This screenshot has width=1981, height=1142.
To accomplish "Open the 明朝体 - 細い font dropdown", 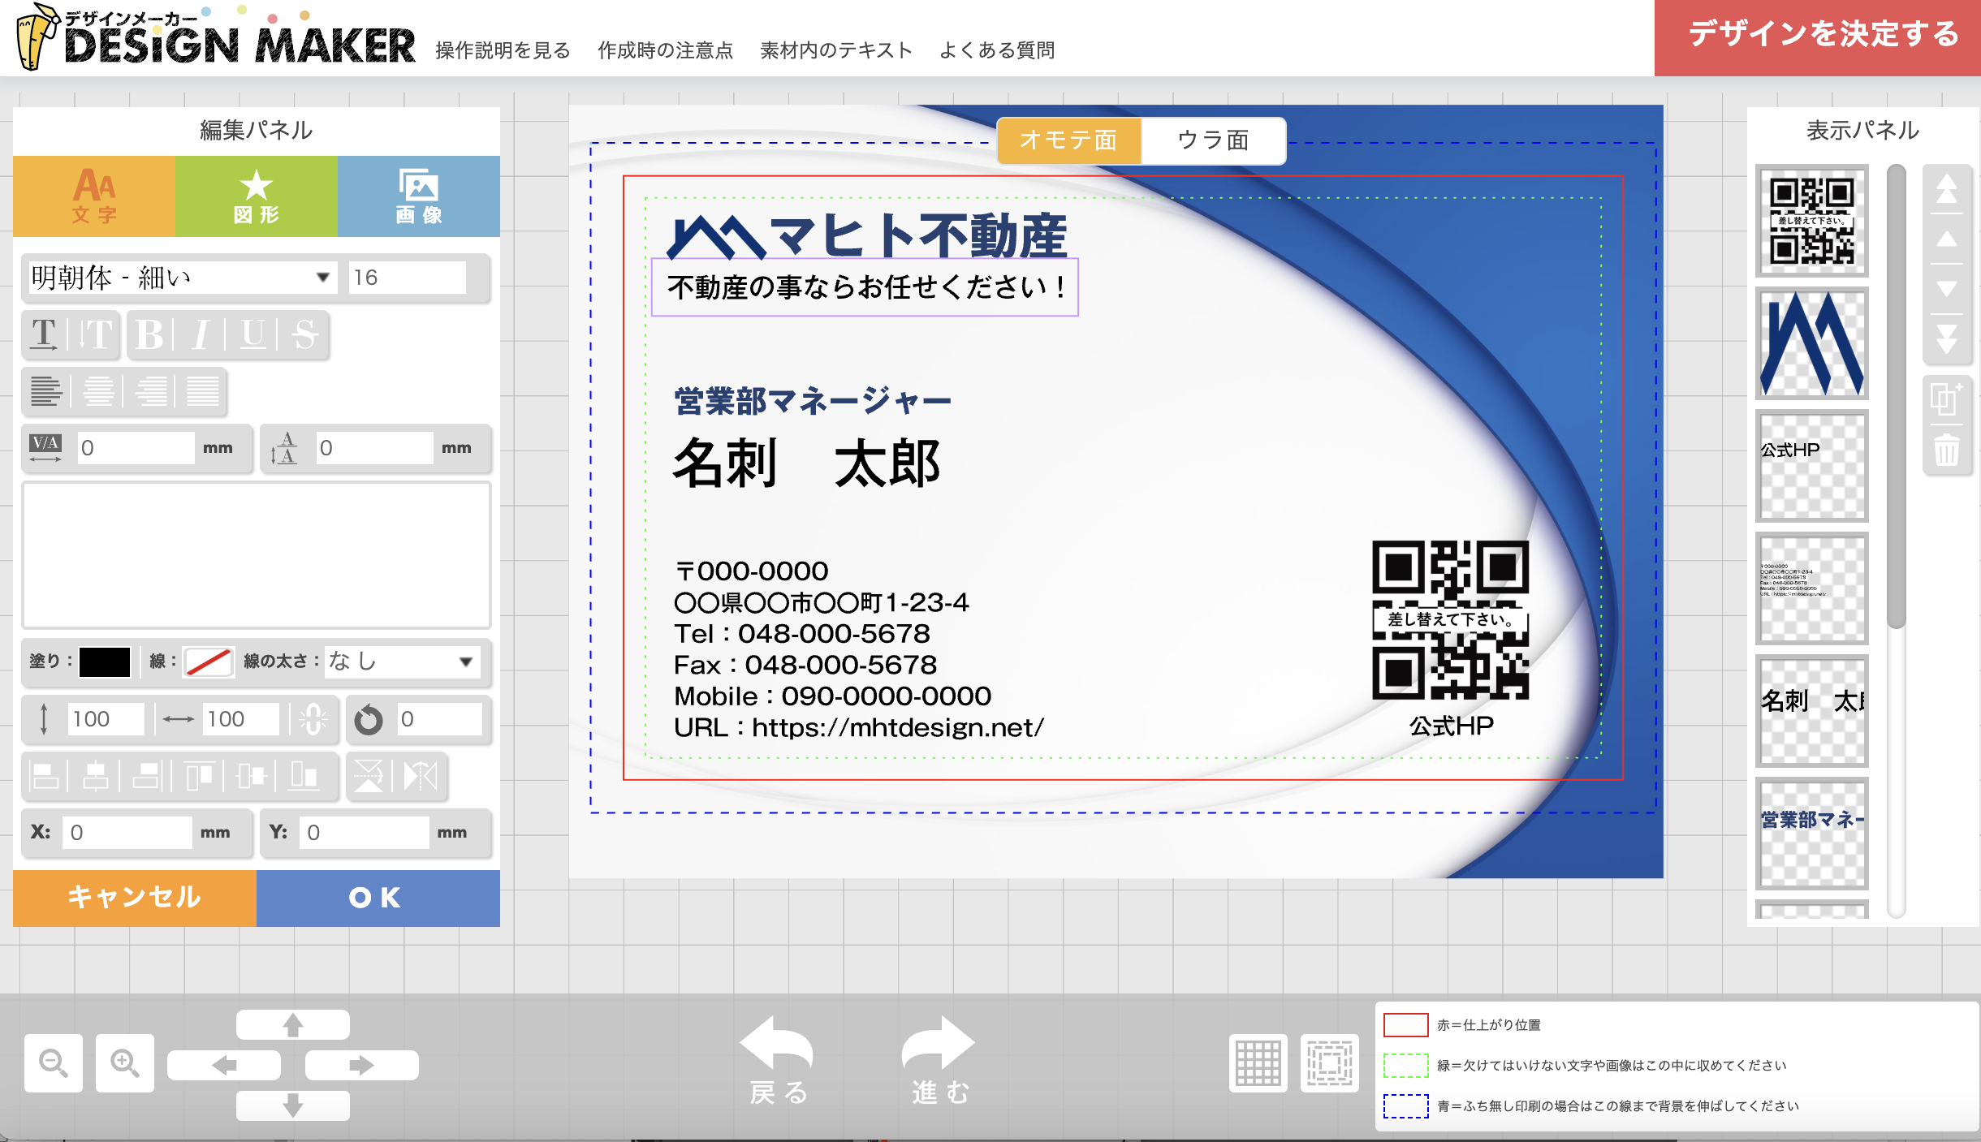I will click(182, 278).
